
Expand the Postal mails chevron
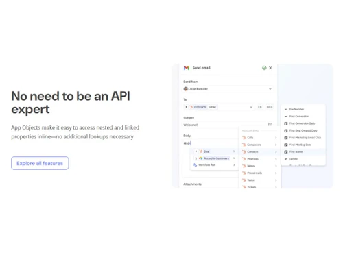tap(276, 173)
